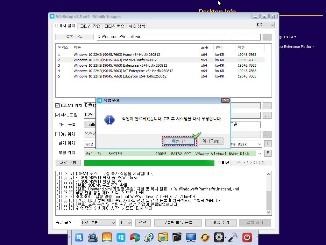The height and width of the screenshot is (245, 326).
Task: Click the info icon in the completion dialog
Action: pos(110,120)
